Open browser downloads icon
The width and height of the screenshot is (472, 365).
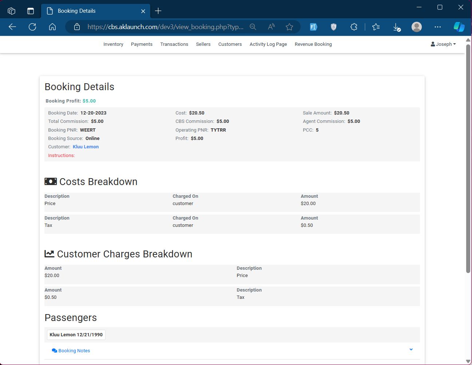pos(397,27)
